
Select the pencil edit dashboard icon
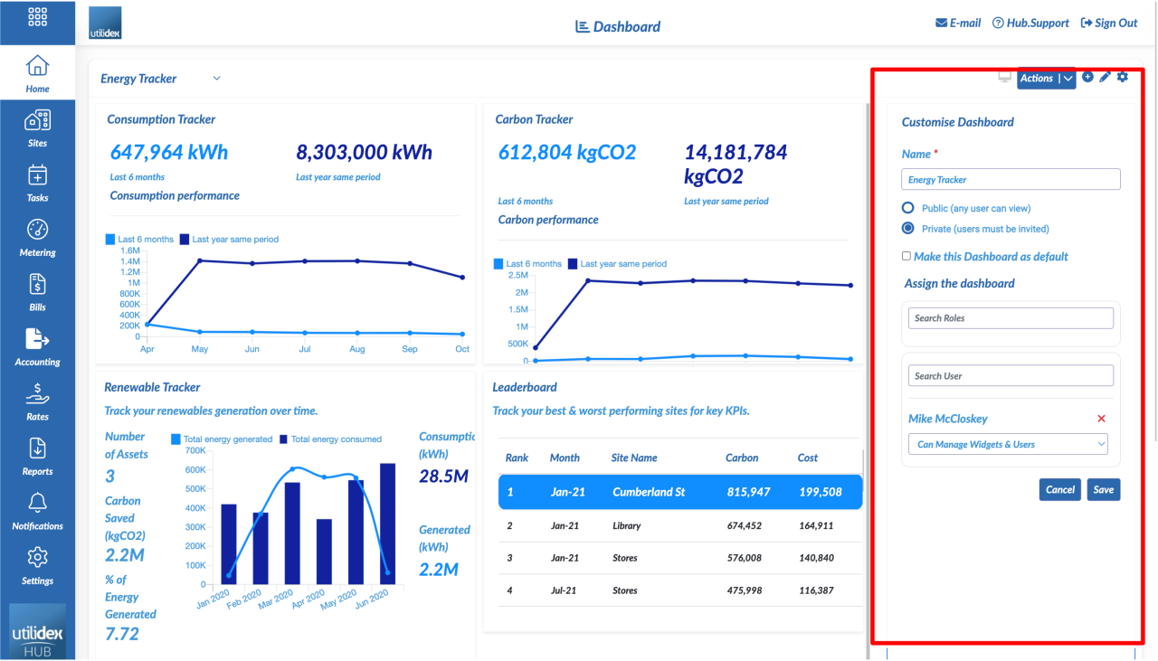pyautogui.click(x=1105, y=78)
